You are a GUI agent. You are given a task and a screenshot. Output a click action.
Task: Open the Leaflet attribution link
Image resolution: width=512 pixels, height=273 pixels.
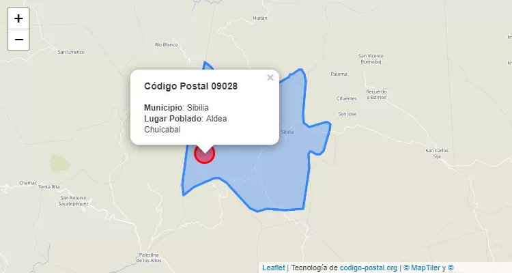(274, 268)
